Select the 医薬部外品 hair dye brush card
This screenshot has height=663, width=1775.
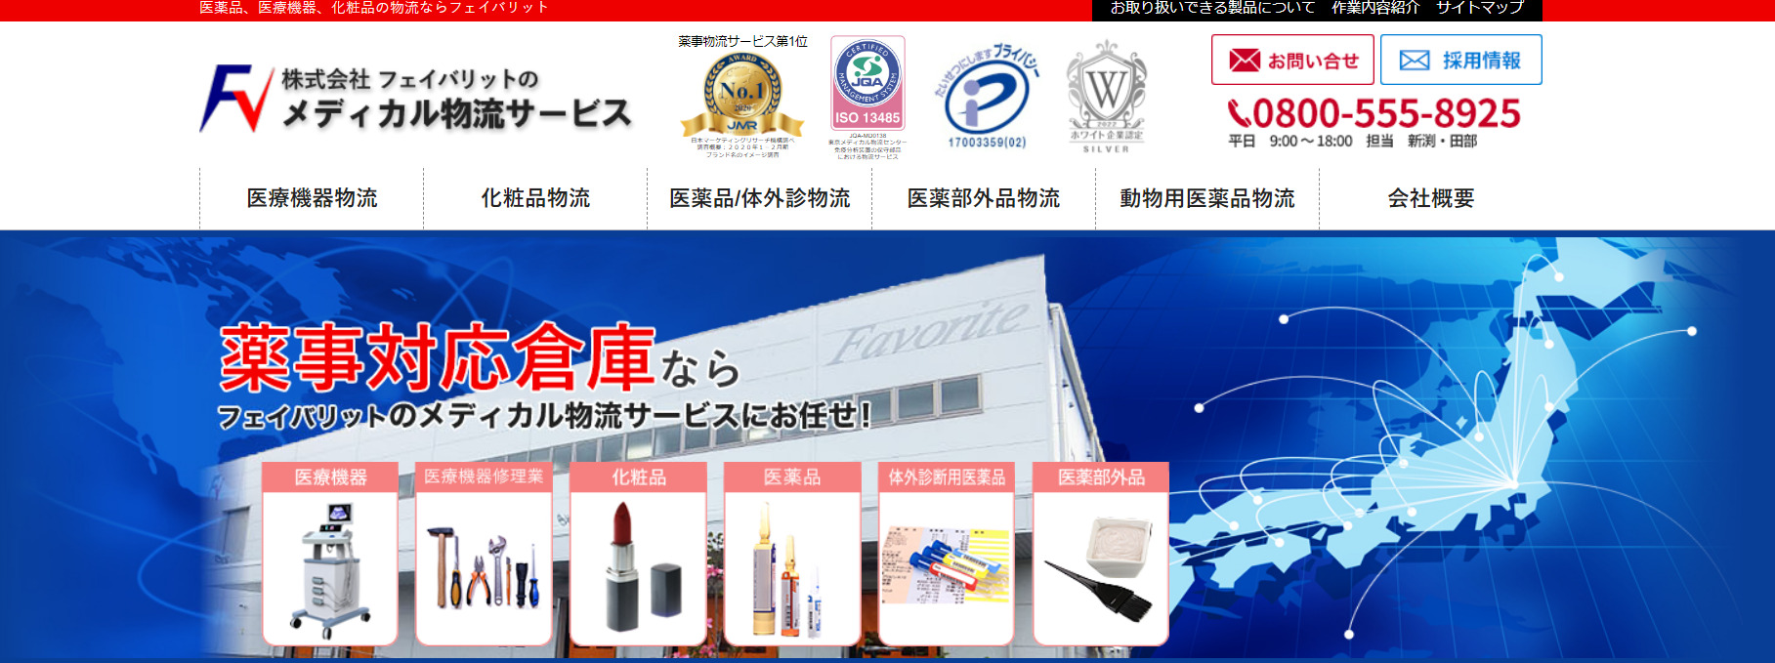(1101, 554)
